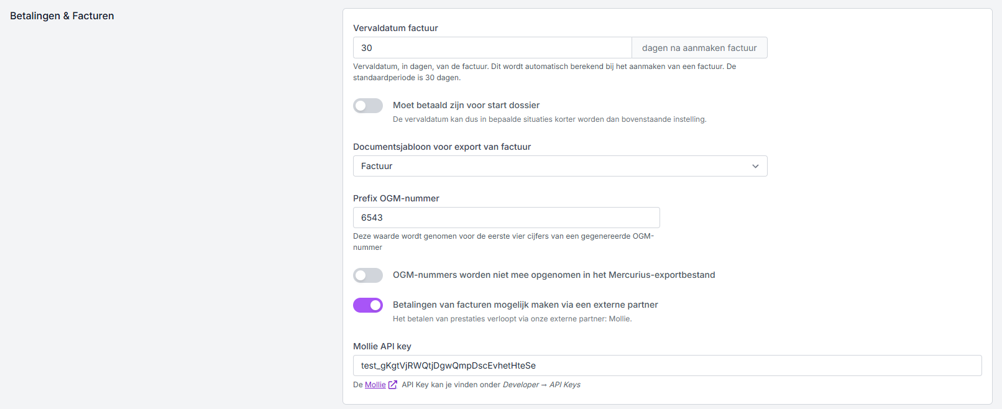This screenshot has width=1002, height=409.
Task: Click the OGM-nummers Mercurius-exportbestand label text
Action: click(554, 275)
